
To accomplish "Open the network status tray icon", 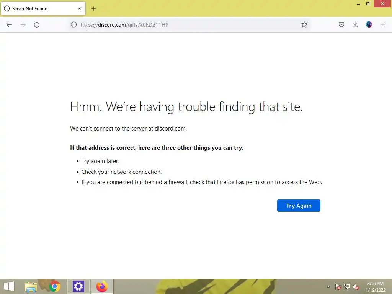I will coord(347,287).
